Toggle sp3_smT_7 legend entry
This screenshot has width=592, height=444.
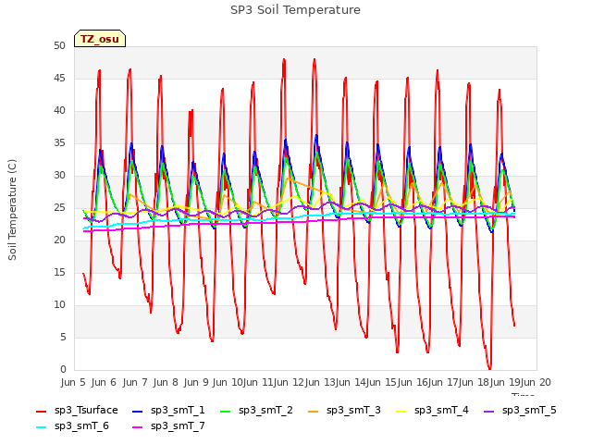click(x=168, y=426)
